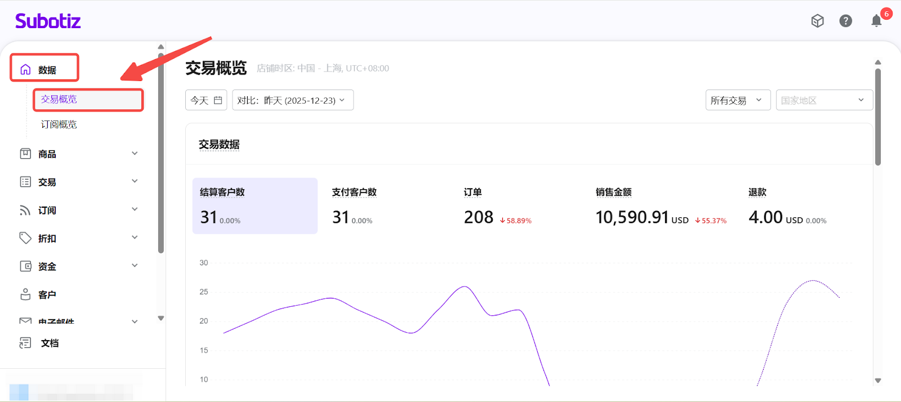901x402 pixels.
Task: Expand the 订阅 sidebar chevron
Action: 135,209
